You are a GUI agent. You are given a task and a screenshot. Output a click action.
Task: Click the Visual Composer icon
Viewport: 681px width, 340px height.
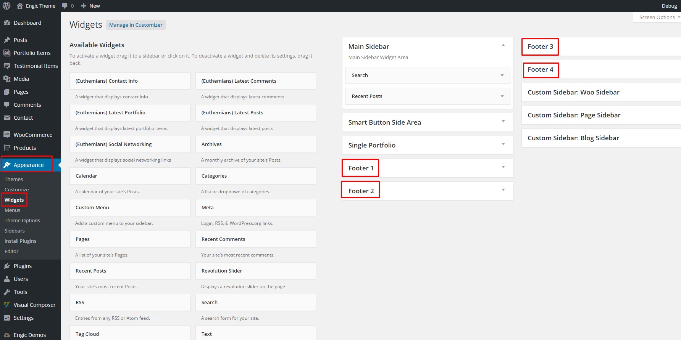click(7, 305)
